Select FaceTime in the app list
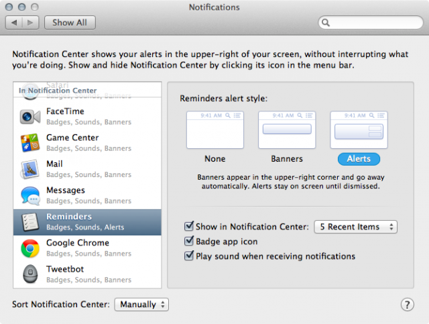The height and width of the screenshot is (324, 429). 87,117
